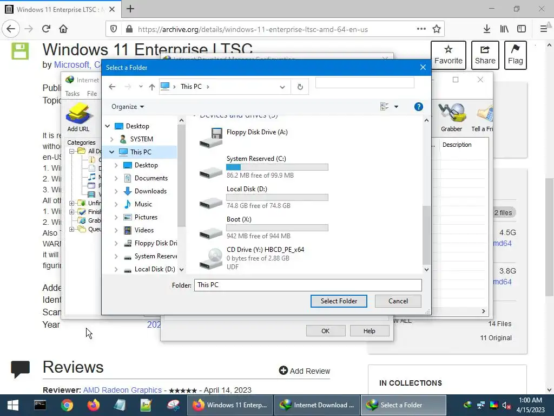Image resolution: width=554 pixels, height=416 pixels.
Task: Open address bar history dropdown in folder dialog
Action: pyautogui.click(x=282, y=87)
